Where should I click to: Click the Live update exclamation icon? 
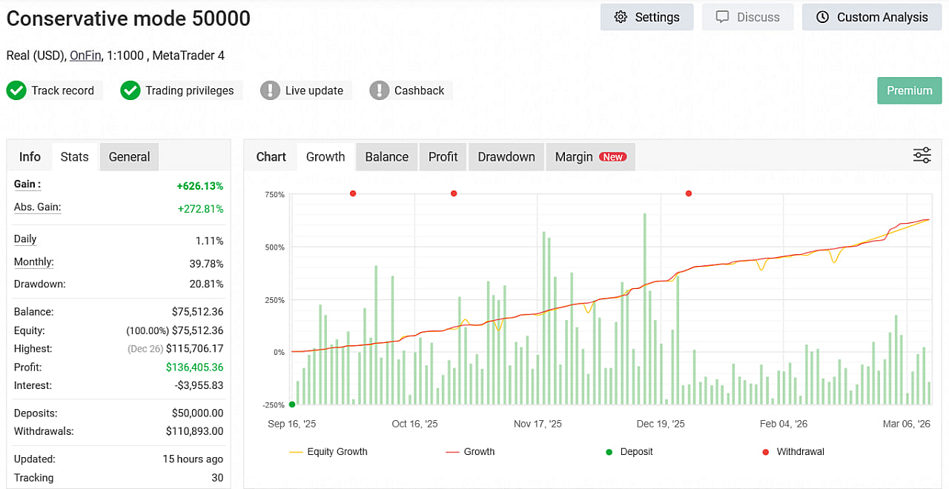pos(271,90)
